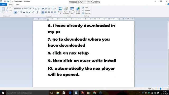169x95 pixels.
Task: Expand the Picture dropdown arrow
Action: pyautogui.click(x=60, y=13)
